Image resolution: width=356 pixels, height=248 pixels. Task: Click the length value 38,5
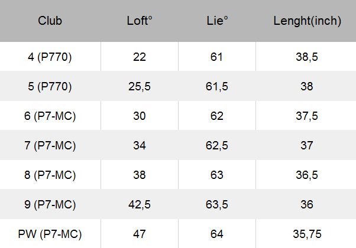pyautogui.click(x=307, y=57)
